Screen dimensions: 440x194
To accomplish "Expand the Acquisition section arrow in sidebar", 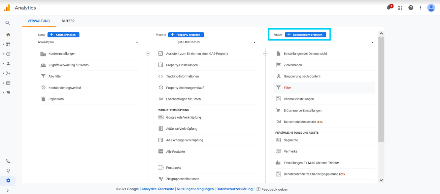I will 3,73.
